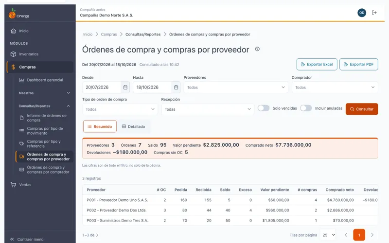Toggle the Solo vencidas switch

coord(264,108)
